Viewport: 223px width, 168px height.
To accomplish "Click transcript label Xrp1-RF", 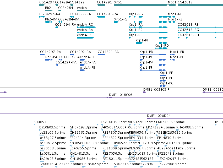I will tap(142, 41).
